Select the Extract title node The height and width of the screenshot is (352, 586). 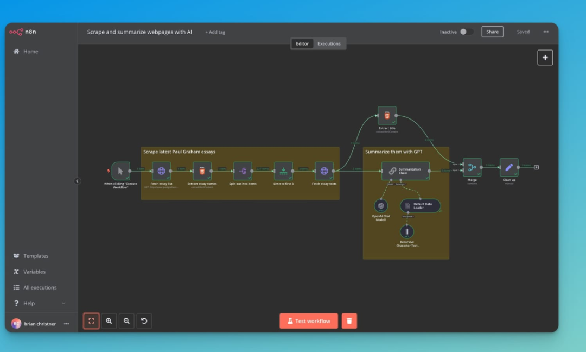[387, 116]
